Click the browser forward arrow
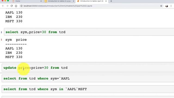The image size is (174, 98). click(7, 6)
